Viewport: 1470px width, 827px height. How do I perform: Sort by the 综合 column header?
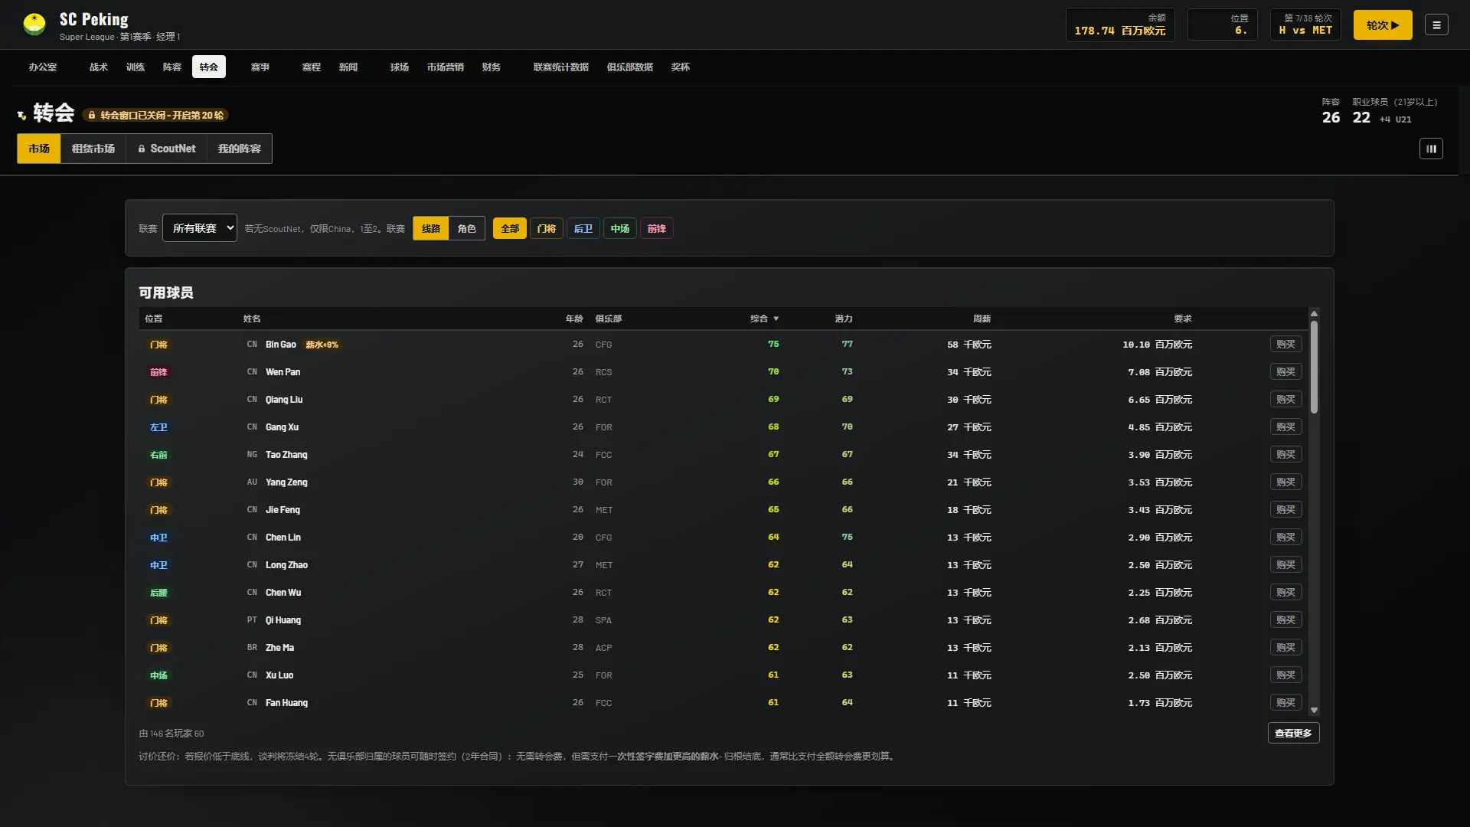pos(764,319)
